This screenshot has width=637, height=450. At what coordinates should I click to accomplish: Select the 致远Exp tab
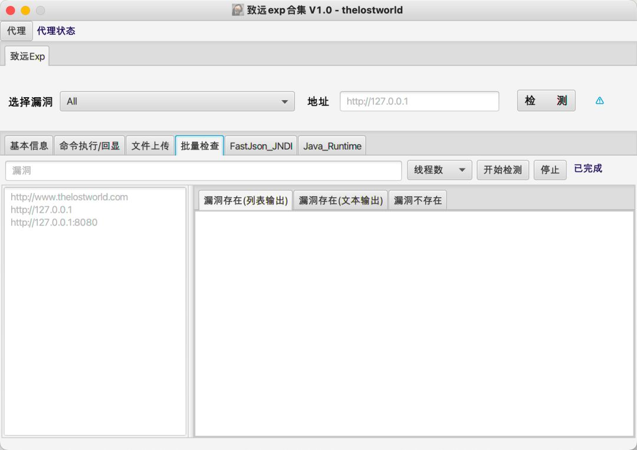pos(27,56)
